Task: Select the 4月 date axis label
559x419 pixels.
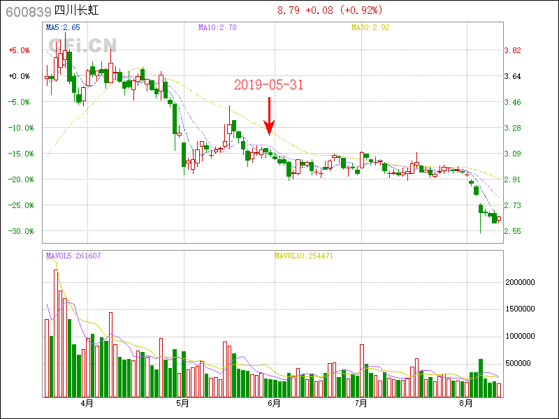Action: click(87, 404)
